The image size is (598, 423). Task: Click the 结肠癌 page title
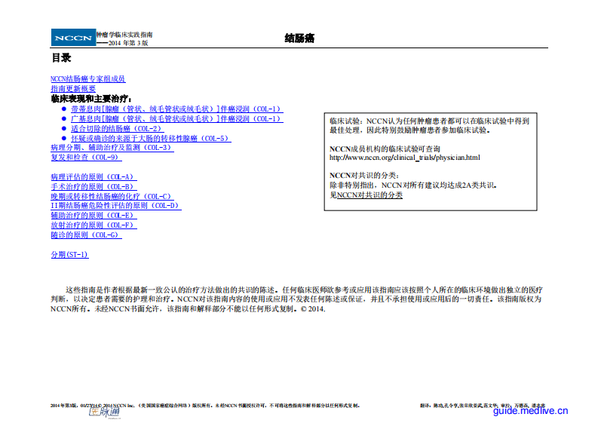click(299, 38)
